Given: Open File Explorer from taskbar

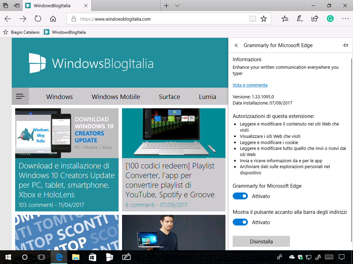Looking at the screenshot, I should 75,257.
